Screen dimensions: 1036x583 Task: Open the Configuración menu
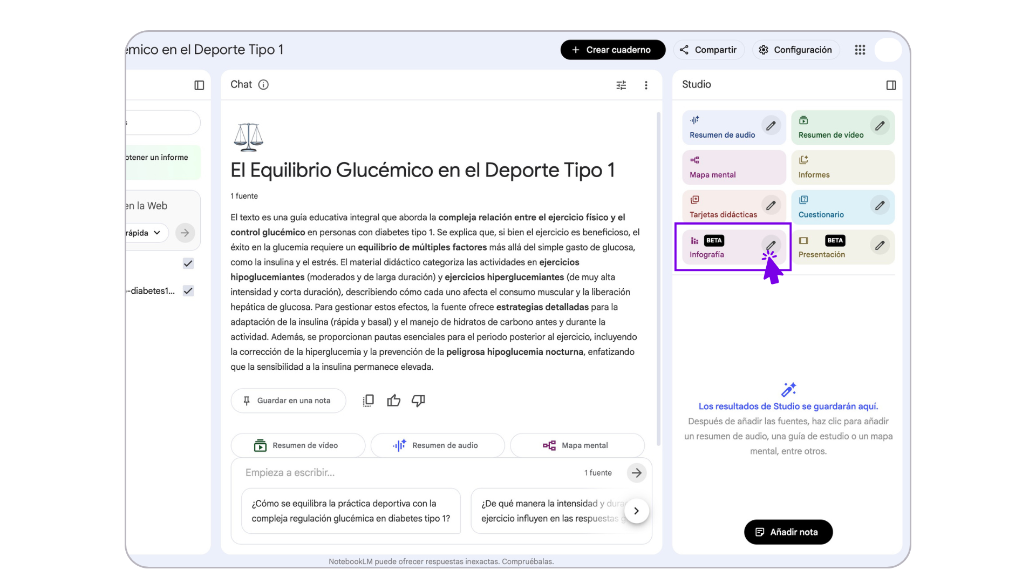795,49
